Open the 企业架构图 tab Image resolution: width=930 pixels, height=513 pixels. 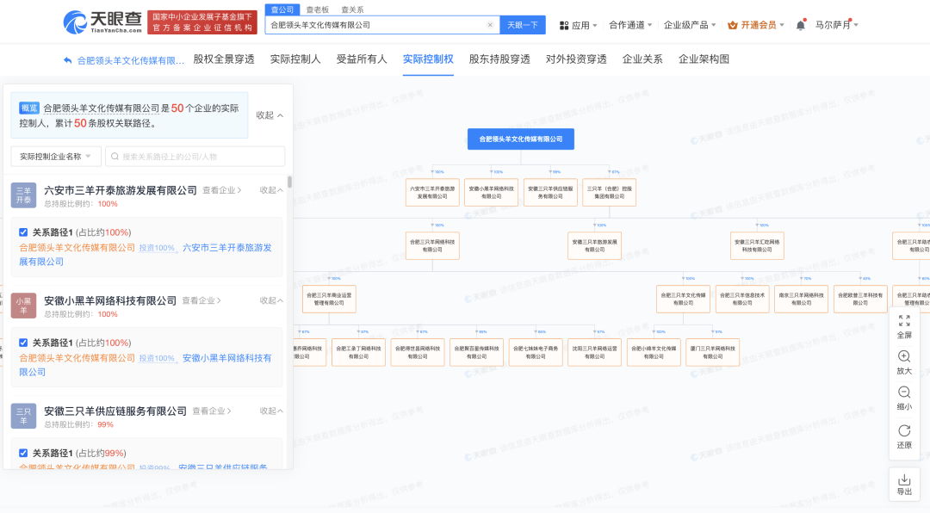coord(704,59)
